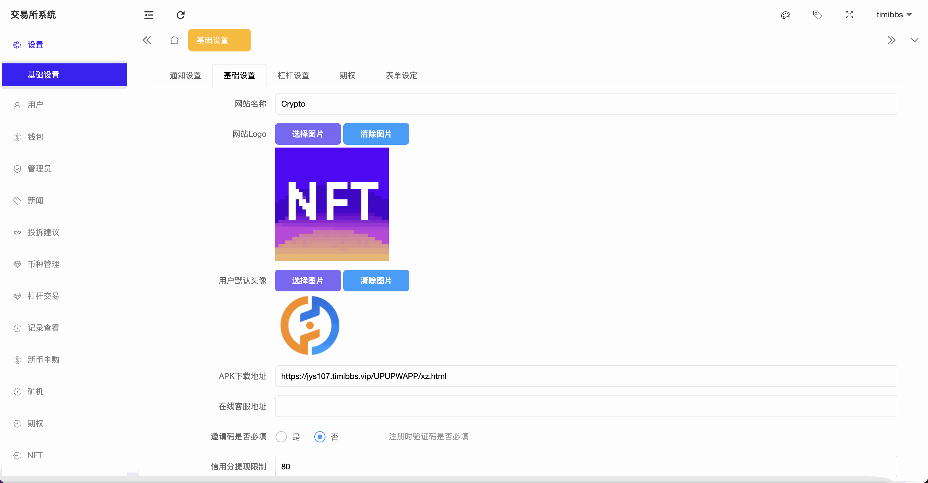Click the APK下载地址 input field
Viewport: 928px width, 483px height.
coord(540,376)
